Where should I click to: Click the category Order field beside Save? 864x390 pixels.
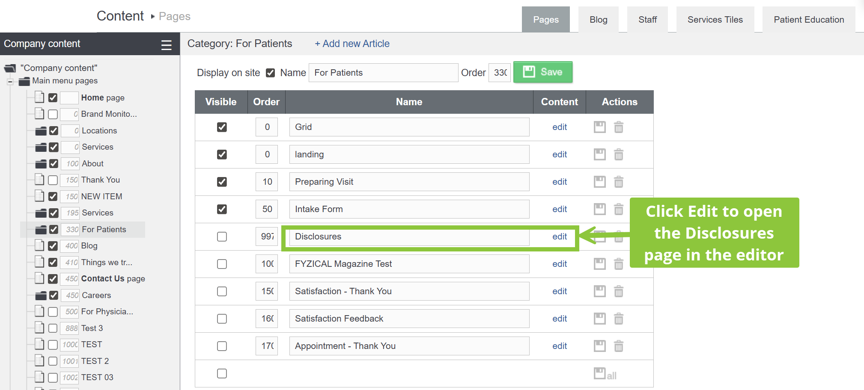(x=500, y=73)
